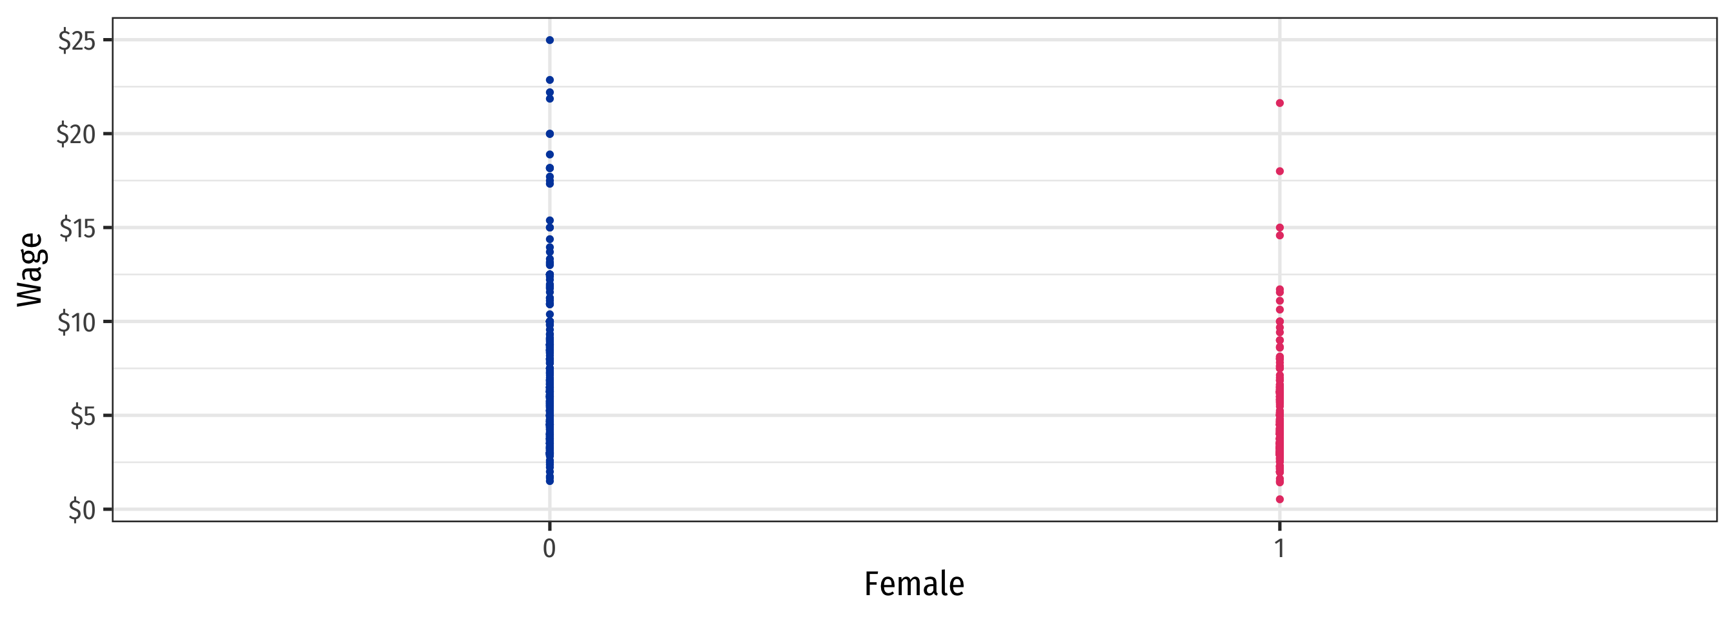Select the lowest red point near $0
The height and width of the screenshot is (619, 1735).
1280,499
